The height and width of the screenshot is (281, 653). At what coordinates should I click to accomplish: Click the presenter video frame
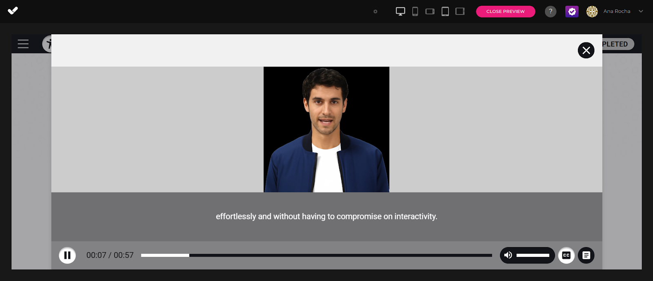pos(326,129)
